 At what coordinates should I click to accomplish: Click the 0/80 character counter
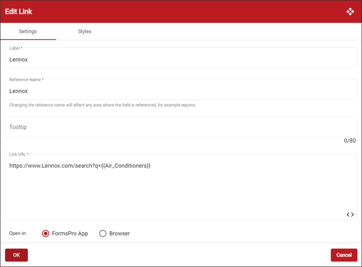pos(350,141)
